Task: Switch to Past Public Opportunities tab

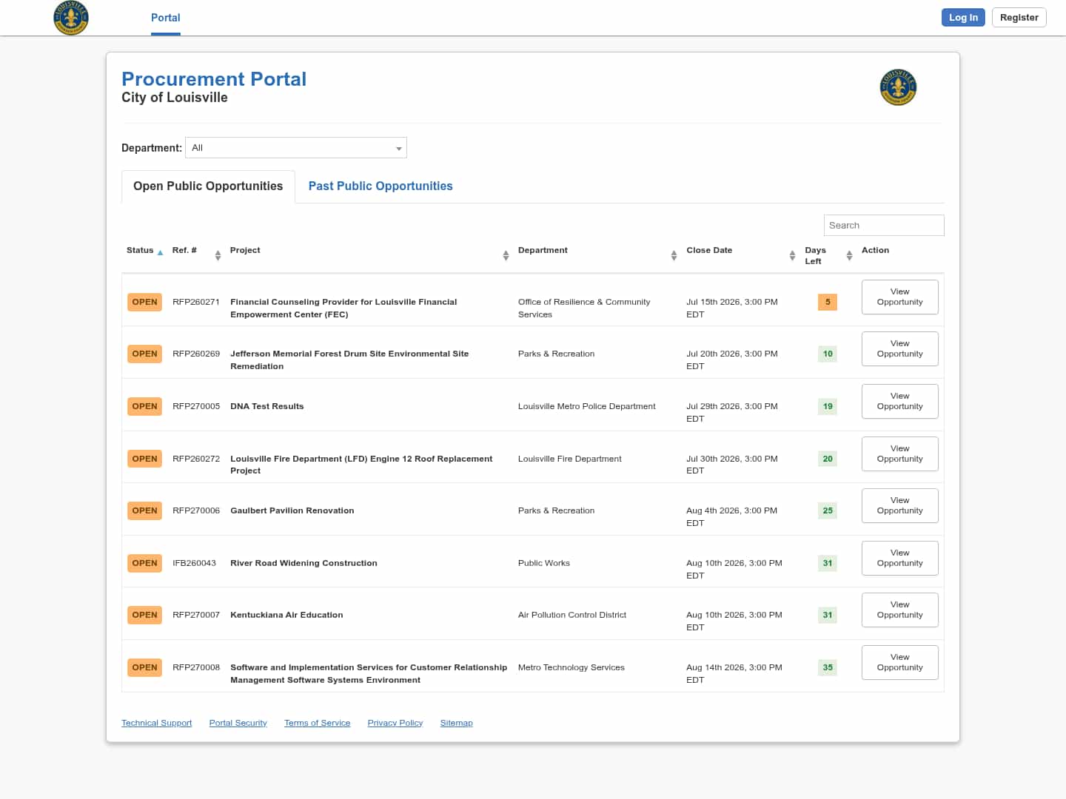Action: (x=381, y=186)
